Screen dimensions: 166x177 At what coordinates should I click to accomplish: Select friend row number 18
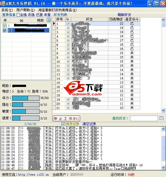(58, 95)
